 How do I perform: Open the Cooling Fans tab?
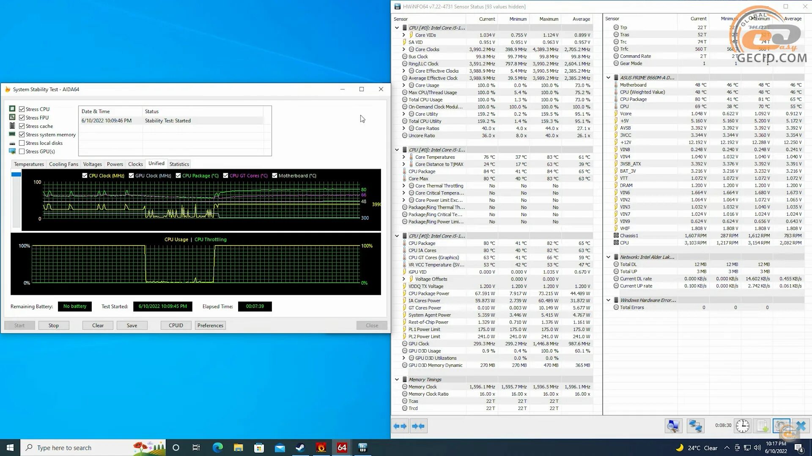click(x=63, y=164)
